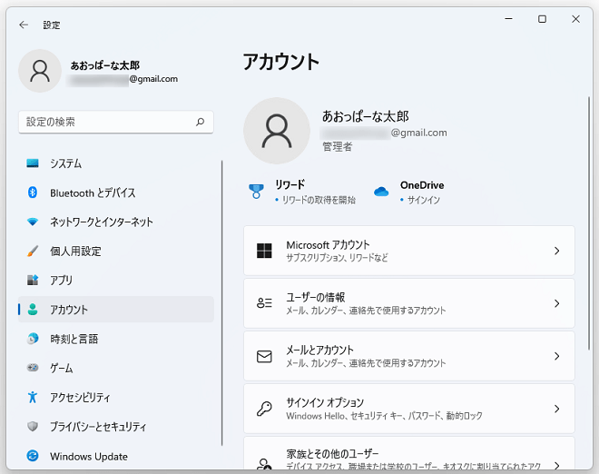Screen dimensions: 599x474
Task: Open アクセシビリティ category
Action: tap(116, 397)
